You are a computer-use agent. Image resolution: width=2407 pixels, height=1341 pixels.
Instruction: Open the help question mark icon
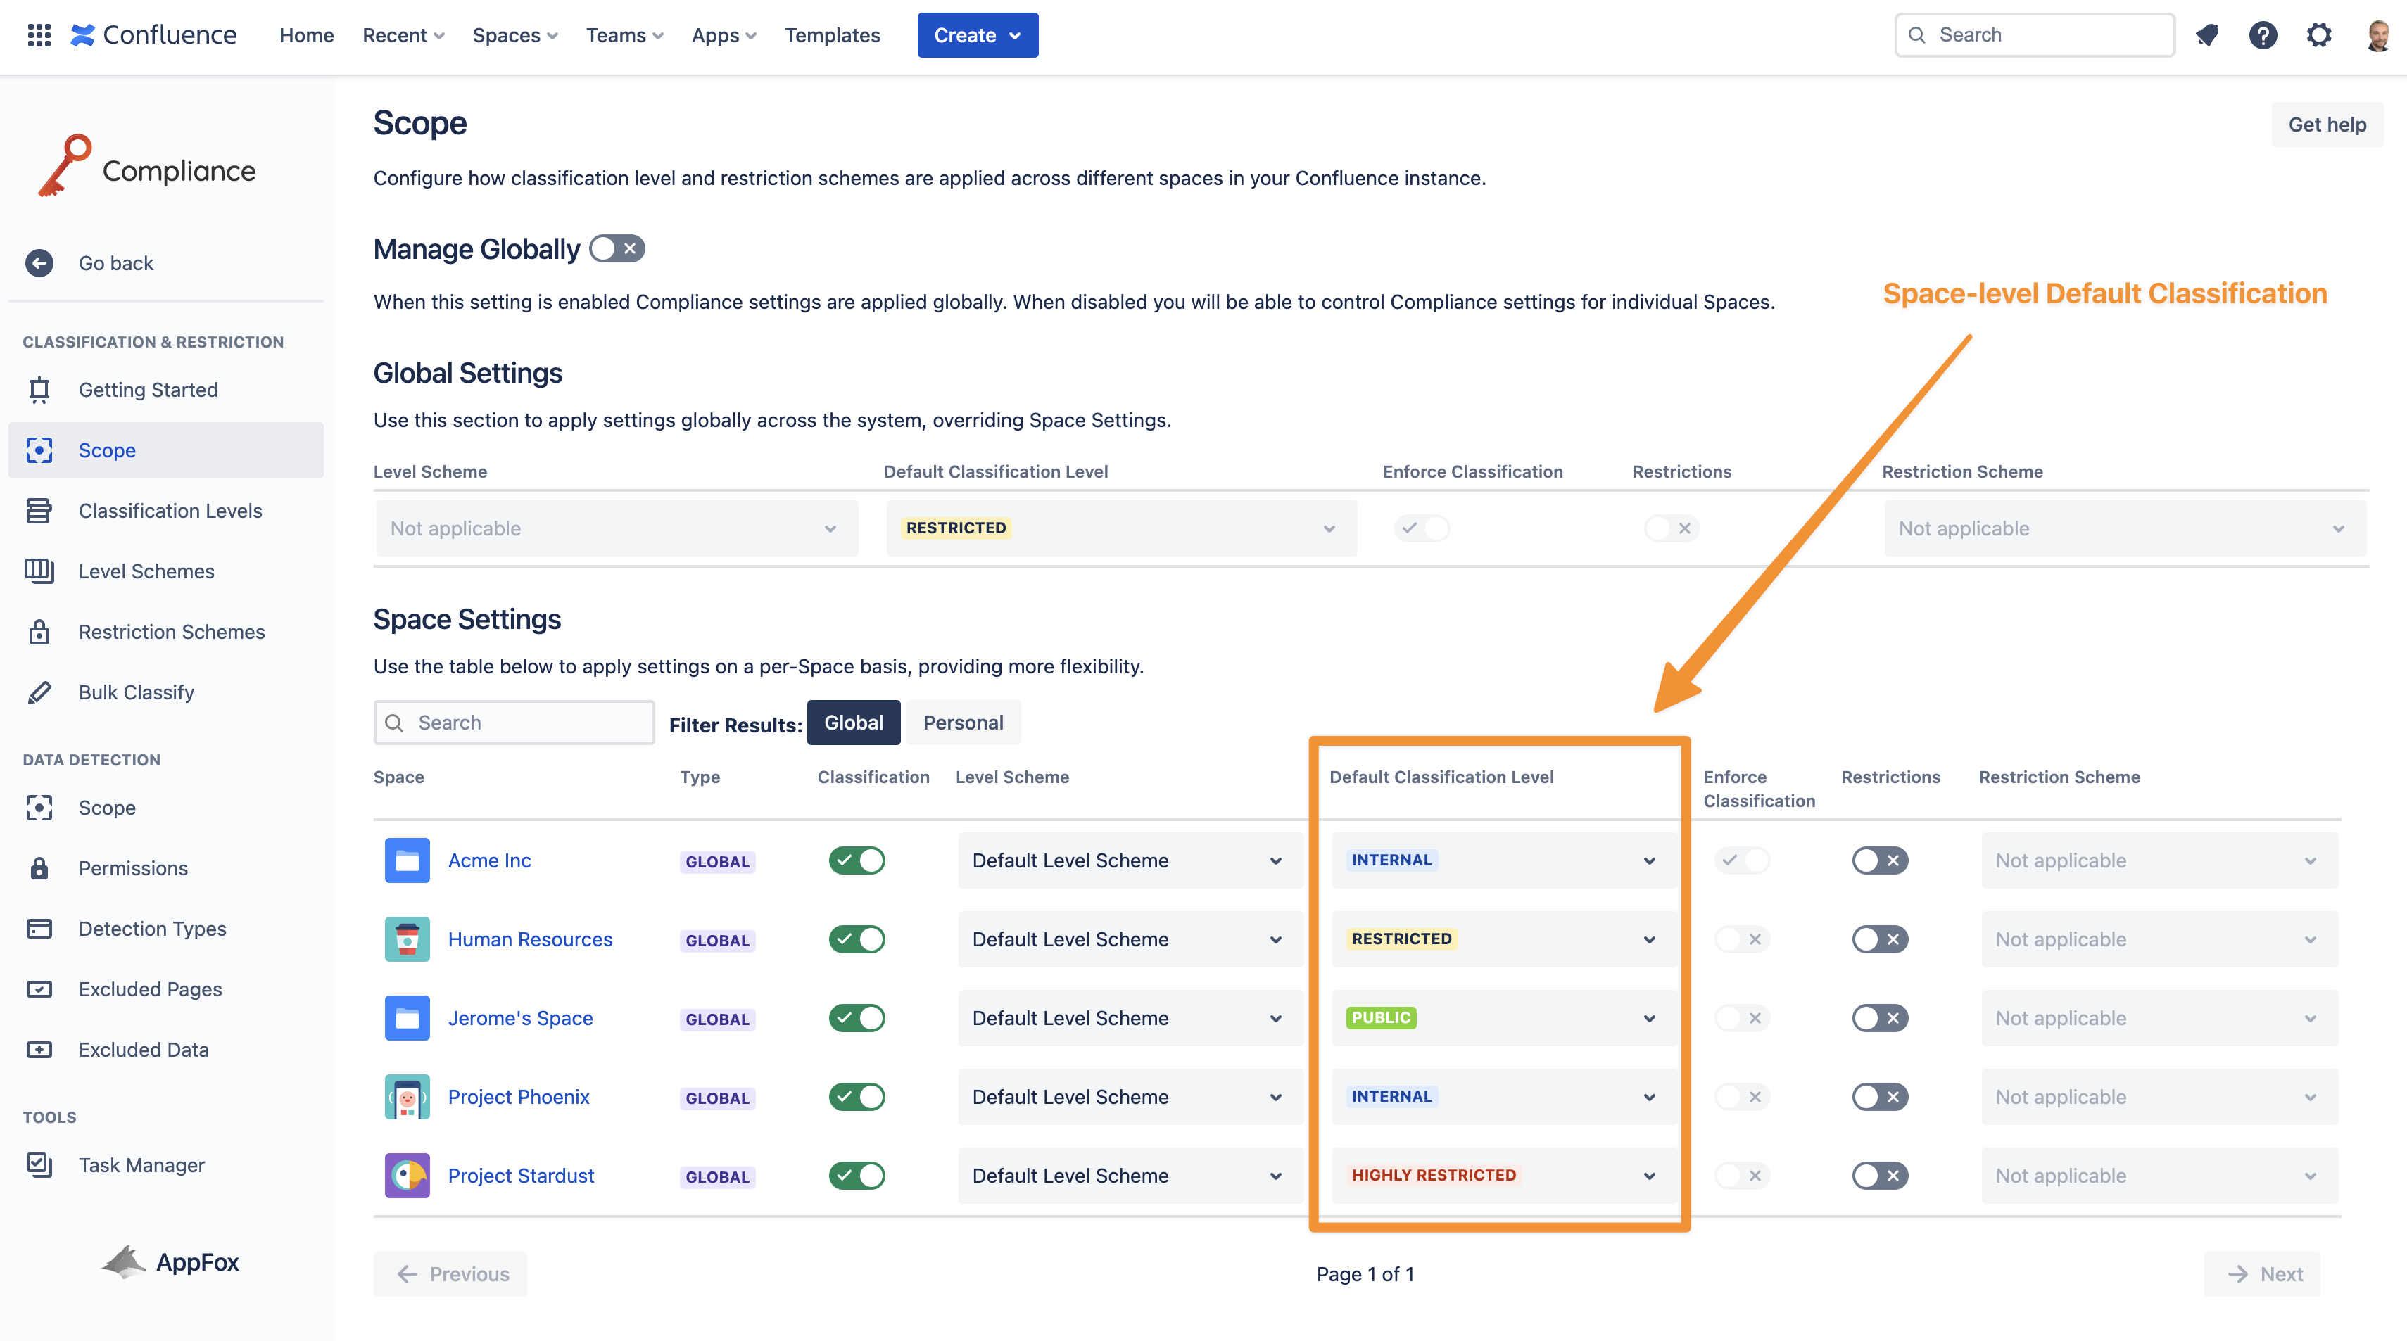pyautogui.click(x=2262, y=35)
